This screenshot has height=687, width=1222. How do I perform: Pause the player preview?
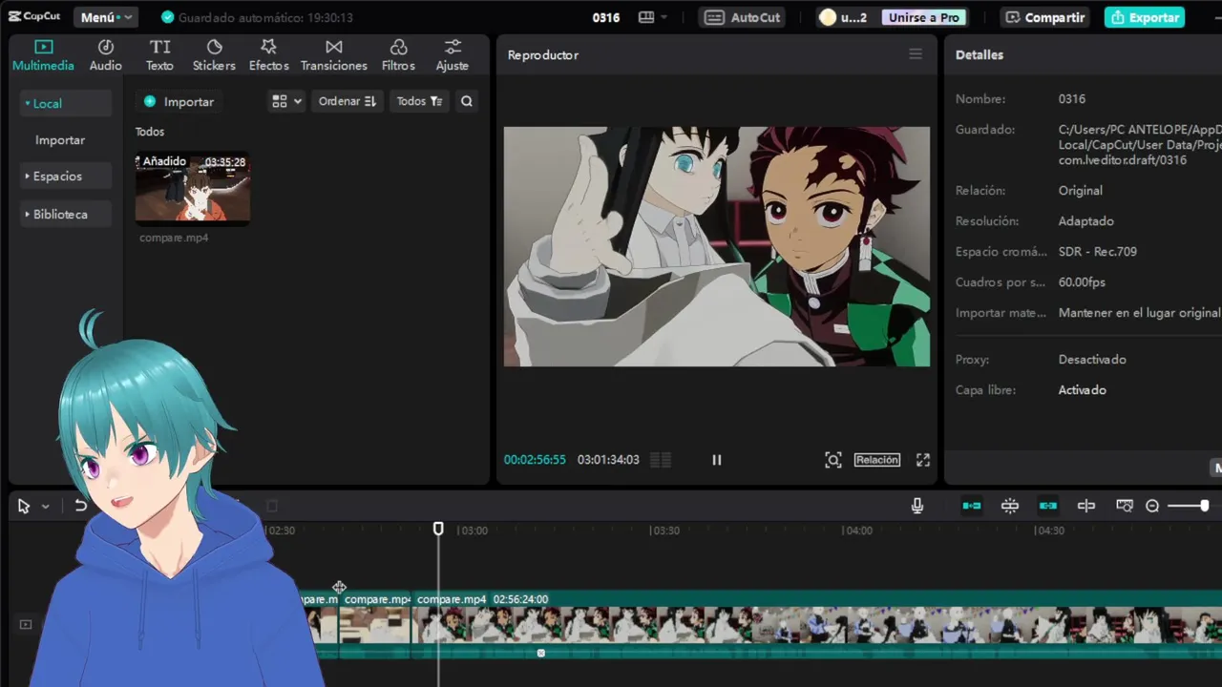pos(717,460)
